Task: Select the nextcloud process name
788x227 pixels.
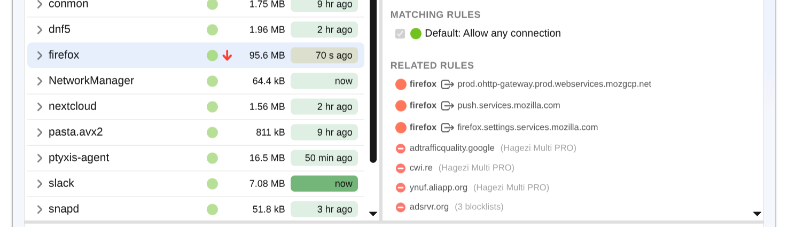Action: 73,106
